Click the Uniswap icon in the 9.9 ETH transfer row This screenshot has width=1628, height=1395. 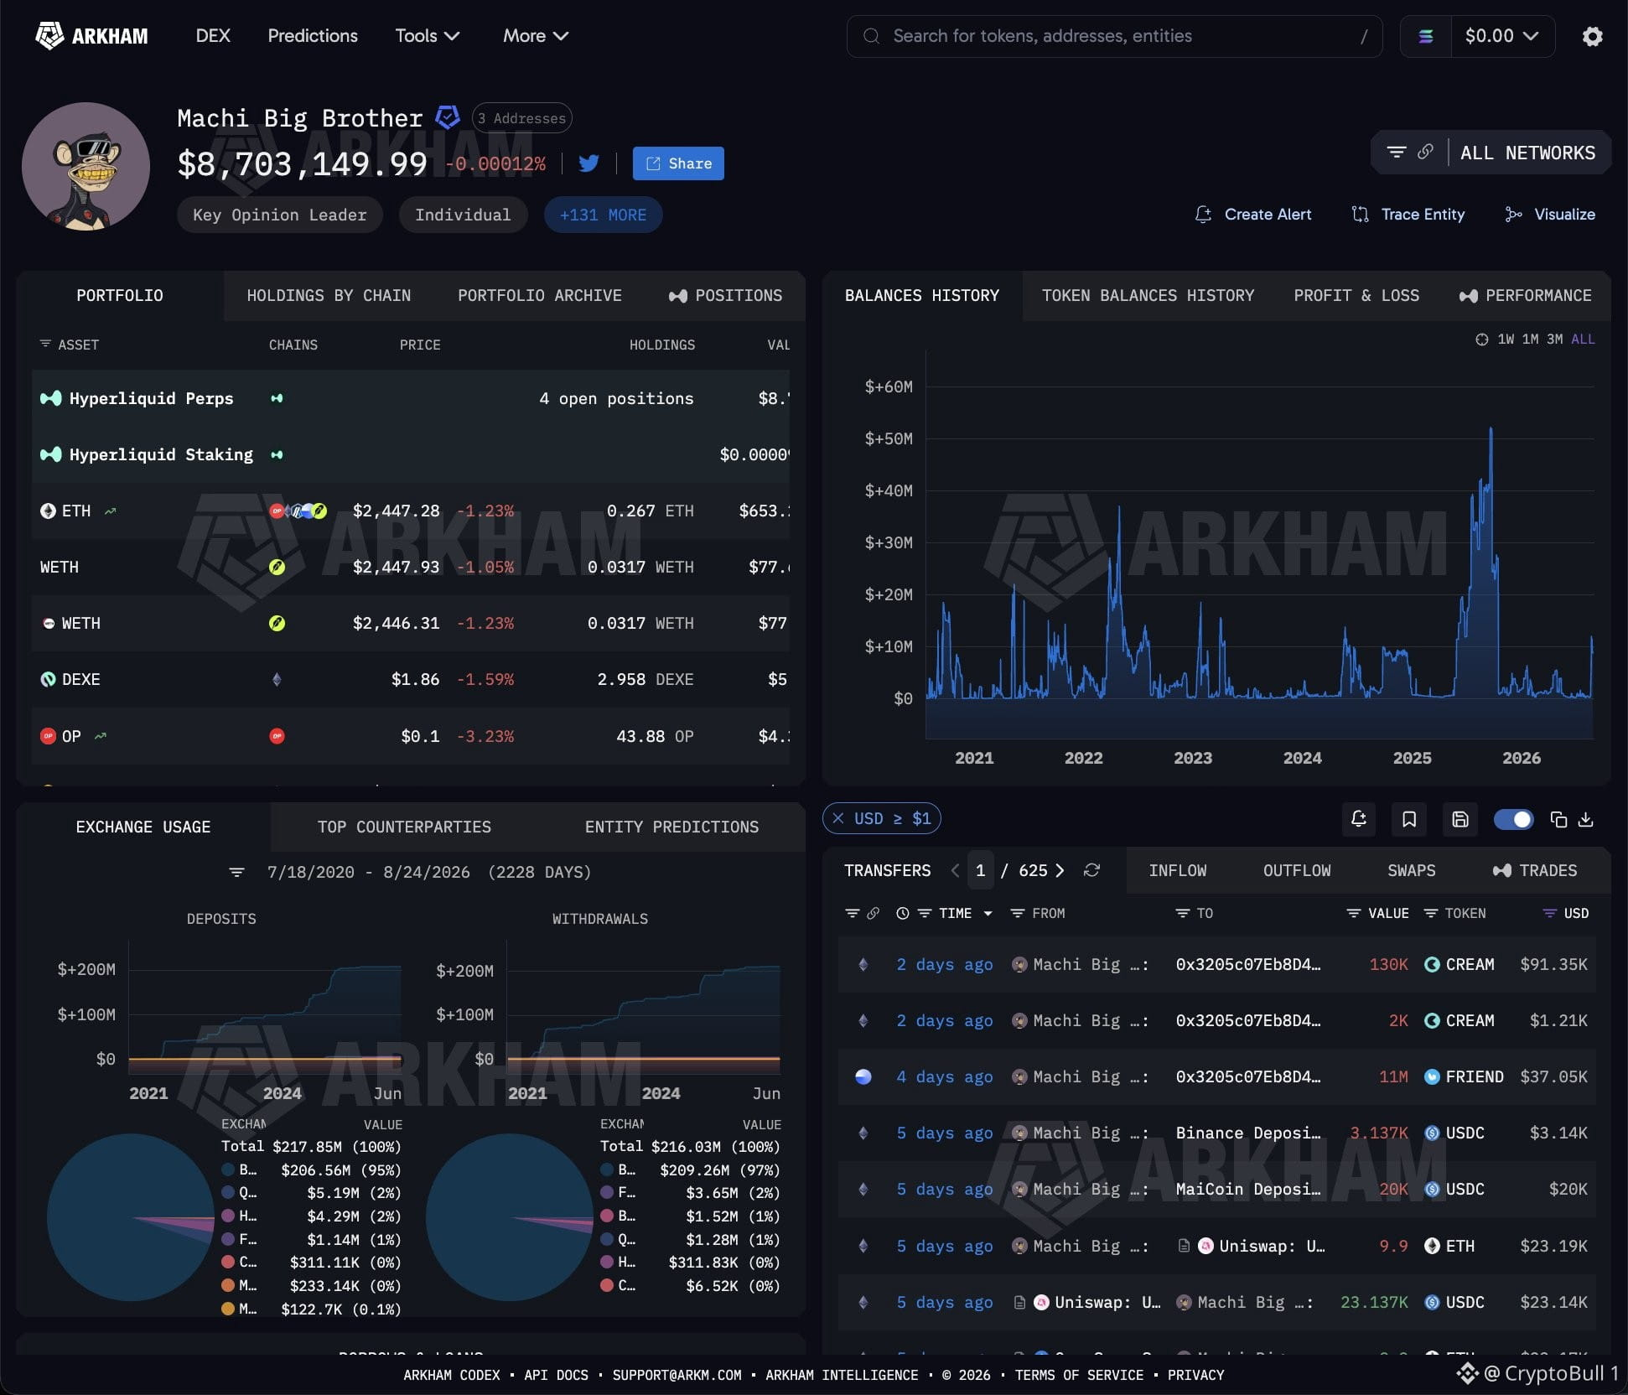1205,1246
